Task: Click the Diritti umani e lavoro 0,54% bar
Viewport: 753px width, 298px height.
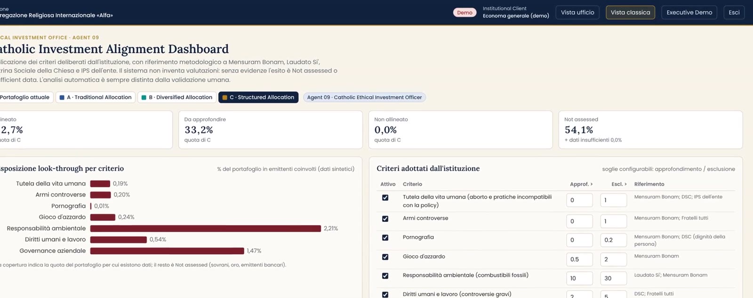Action: pos(119,240)
